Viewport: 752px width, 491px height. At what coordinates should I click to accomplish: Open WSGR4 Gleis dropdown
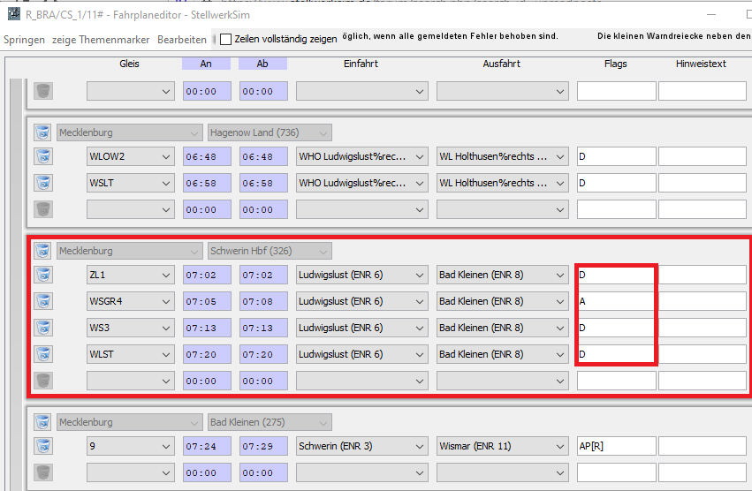pos(131,301)
